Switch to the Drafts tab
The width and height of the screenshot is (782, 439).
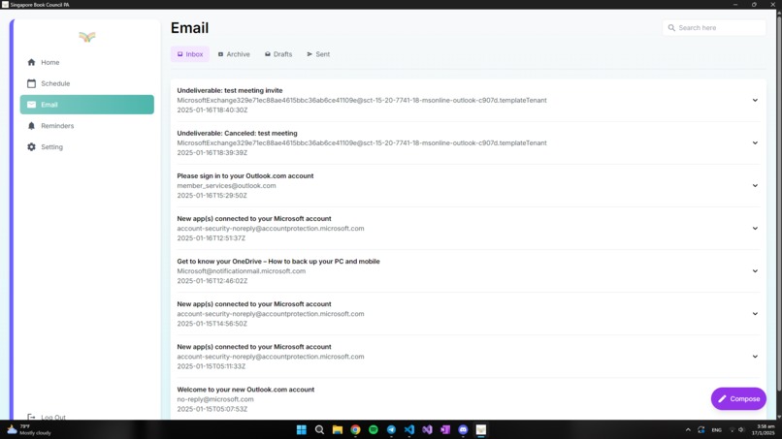(278, 54)
